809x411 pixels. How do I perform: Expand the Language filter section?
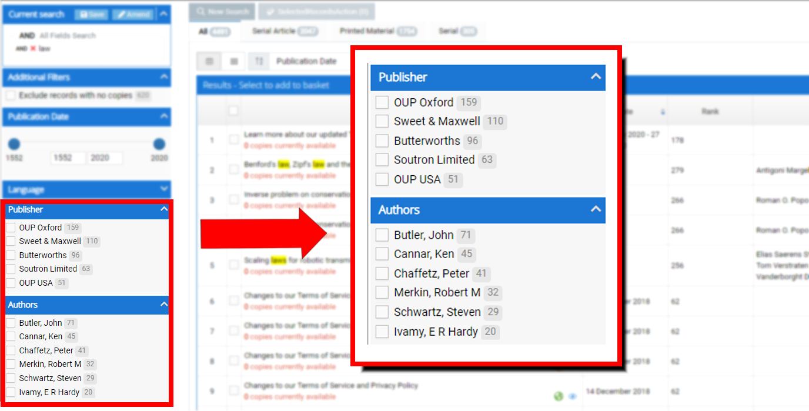point(163,189)
